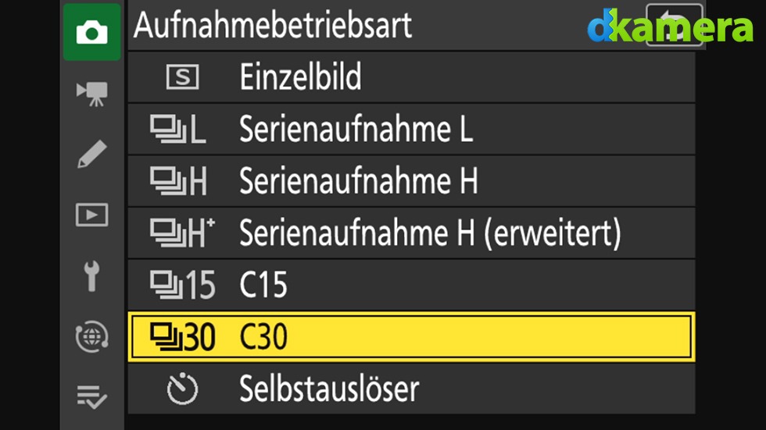Screen dimensions: 766x430
Task: Click the dkamera logo
Action: (671, 25)
